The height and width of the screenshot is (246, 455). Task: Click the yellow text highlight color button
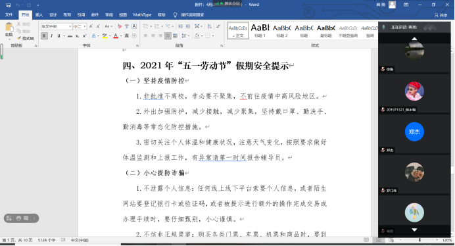point(105,36)
